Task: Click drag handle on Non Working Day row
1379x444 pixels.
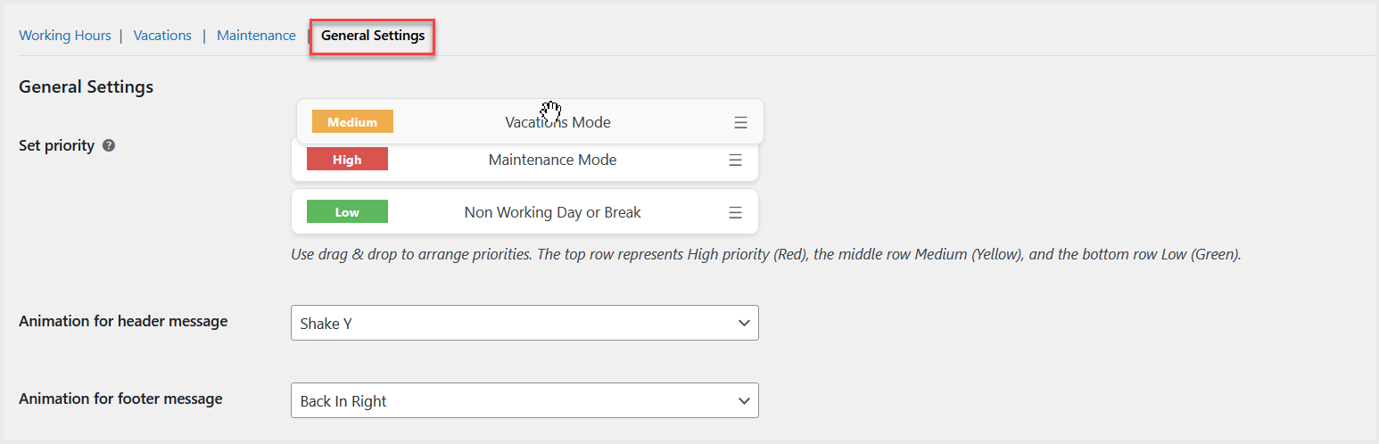Action: (x=735, y=213)
